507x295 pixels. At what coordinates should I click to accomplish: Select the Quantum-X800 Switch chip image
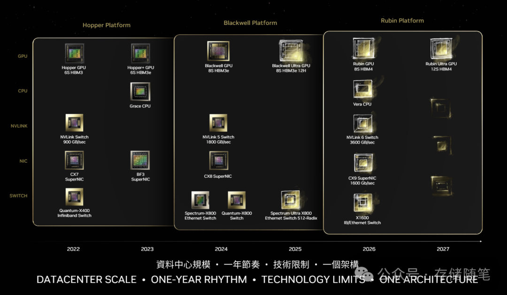tap(237, 200)
